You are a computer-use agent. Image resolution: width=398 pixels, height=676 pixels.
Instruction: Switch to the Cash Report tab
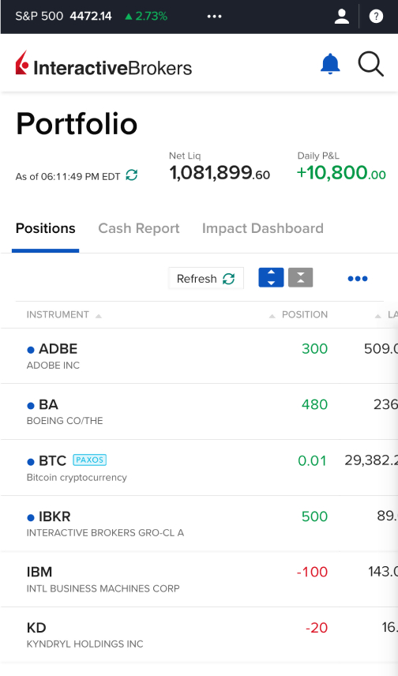pyautogui.click(x=138, y=228)
